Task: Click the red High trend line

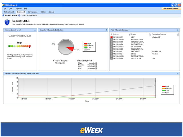Action: click(x=87, y=96)
